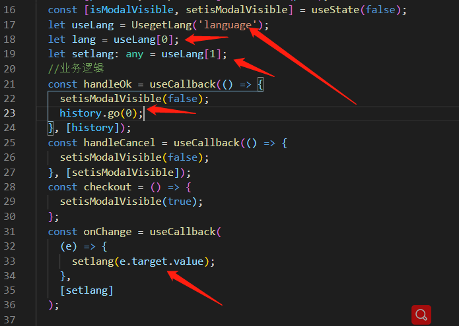The height and width of the screenshot is (326, 459).
Task: Click line number 36 in gutter
Action: pos(9,305)
